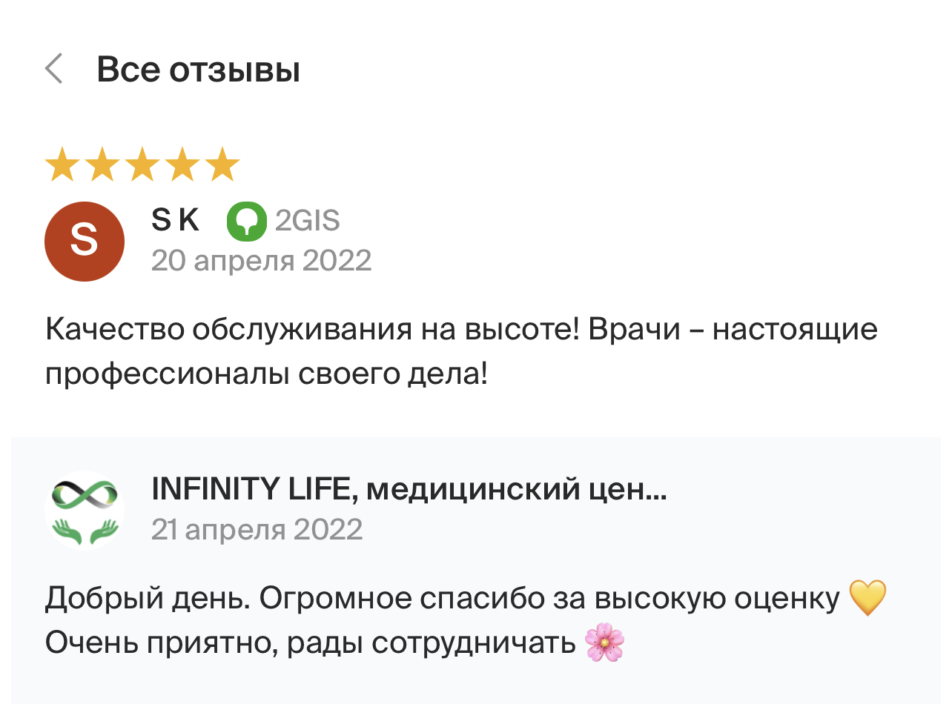Click the '2GIS' source label
952x704 pixels.
[307, 221]
